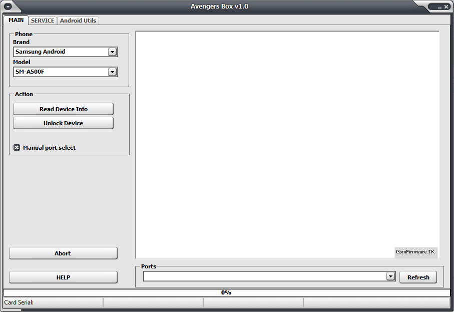Click the Card Serial status field
This screenshot has width=454, height=312.
pyautogui.click(x=50, y=302)
